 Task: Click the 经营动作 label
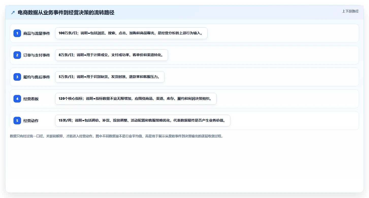click(x=31, y=121)
